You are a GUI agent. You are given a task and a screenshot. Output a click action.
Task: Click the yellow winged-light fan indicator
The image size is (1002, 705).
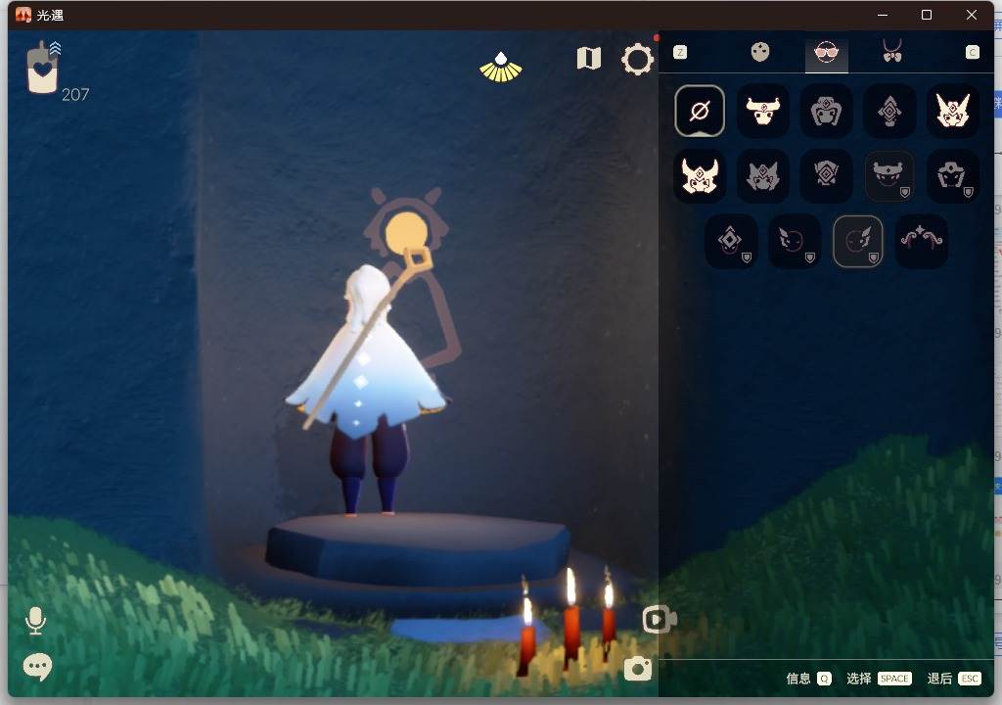[x=501, y=68]
